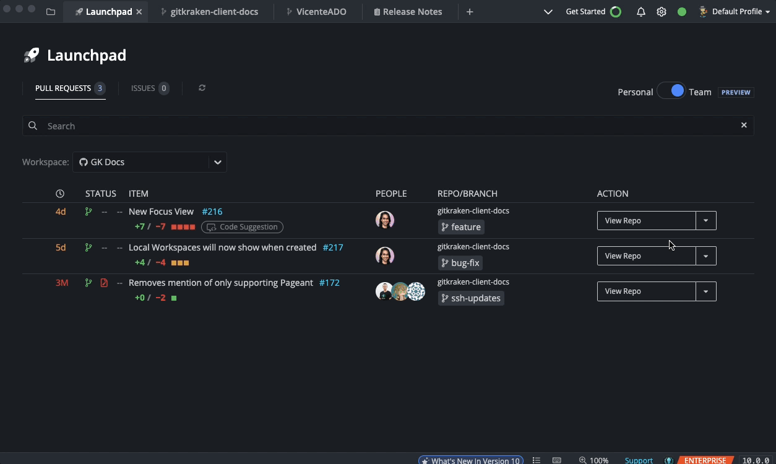This screenshot has height=464, width=776.
Task: Click the clock column header icon
Action: tap(60, 194)
